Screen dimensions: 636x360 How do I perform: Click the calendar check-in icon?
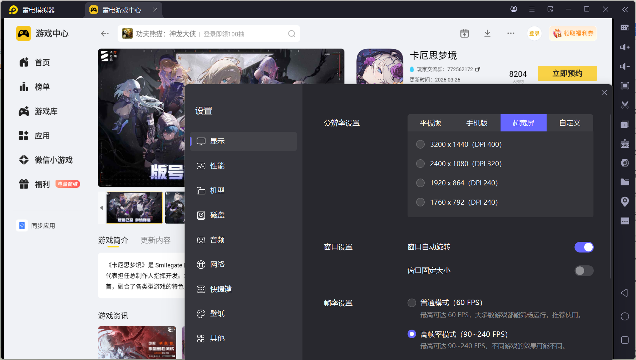pos(464,34)
